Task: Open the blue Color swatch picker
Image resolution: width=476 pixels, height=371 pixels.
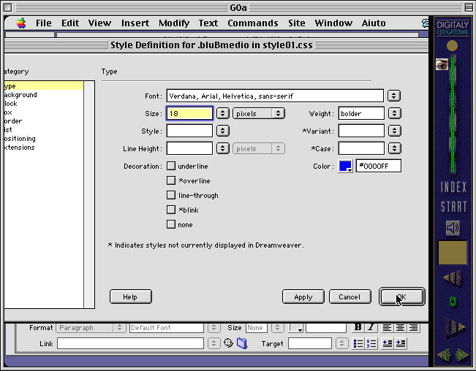Action: pos(345,166)
